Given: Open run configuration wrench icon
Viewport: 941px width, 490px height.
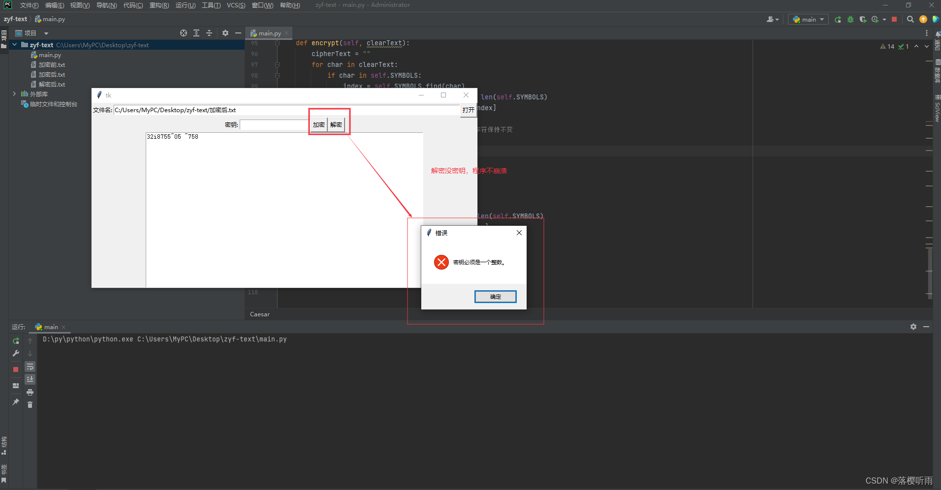Looking at the screenshot, I should (16, 353).
